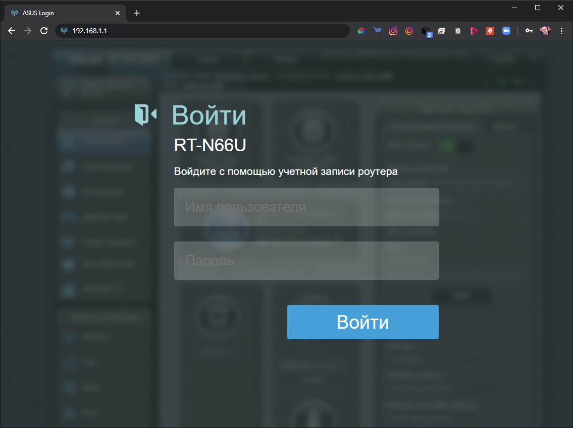Click 'Войдите с помощью учетной записи роутера' text

tap(286, 171)
